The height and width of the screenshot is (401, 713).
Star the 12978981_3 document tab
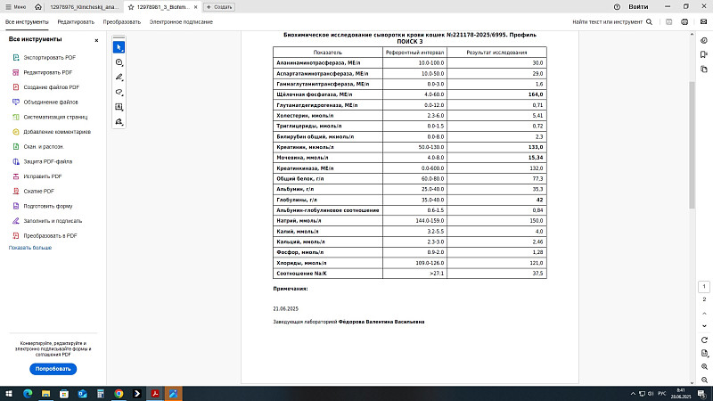coord(131,7)
